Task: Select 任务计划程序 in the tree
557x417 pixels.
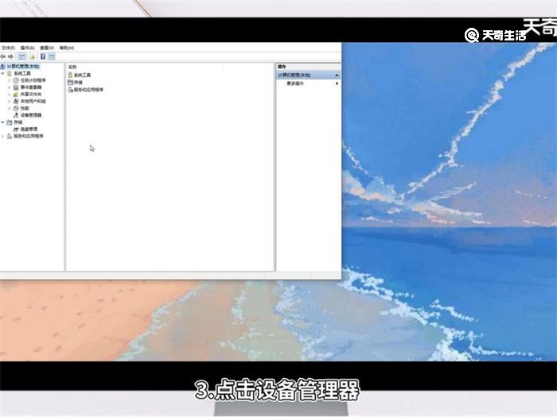Action: [33, 80]
